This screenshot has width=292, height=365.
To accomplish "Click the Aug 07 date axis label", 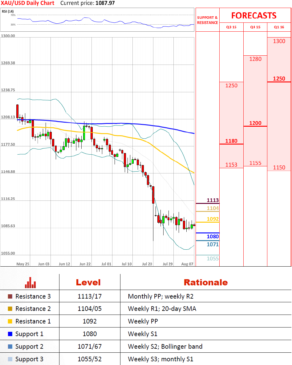I will point(187,264).
